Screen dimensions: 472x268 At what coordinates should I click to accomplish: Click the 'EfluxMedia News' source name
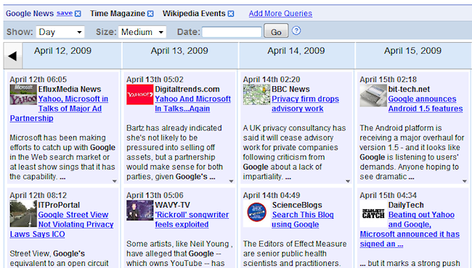point(70,89)
